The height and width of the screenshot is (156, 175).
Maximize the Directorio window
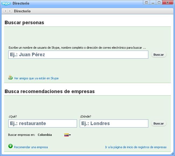(x=159, y=3)
